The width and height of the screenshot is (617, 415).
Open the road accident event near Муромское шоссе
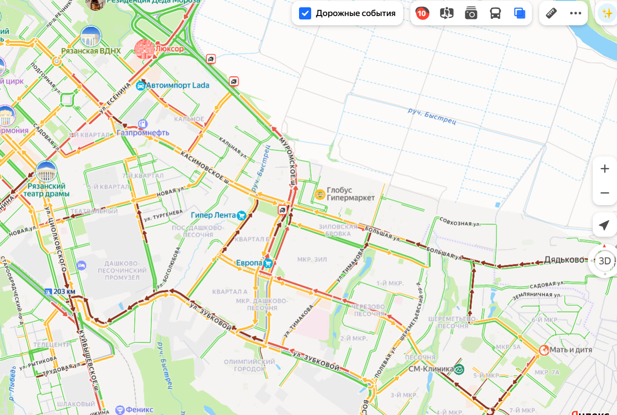(282, 210)
